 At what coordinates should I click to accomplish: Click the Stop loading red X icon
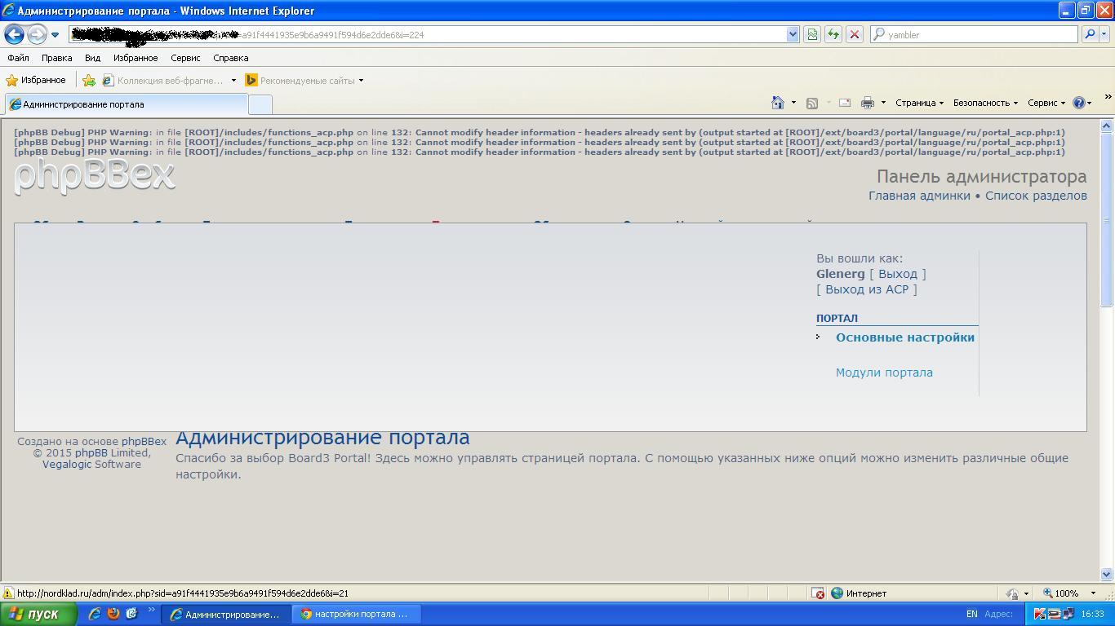854,34
